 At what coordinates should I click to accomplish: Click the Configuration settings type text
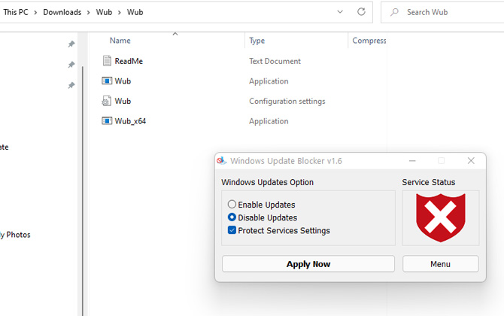287,102
